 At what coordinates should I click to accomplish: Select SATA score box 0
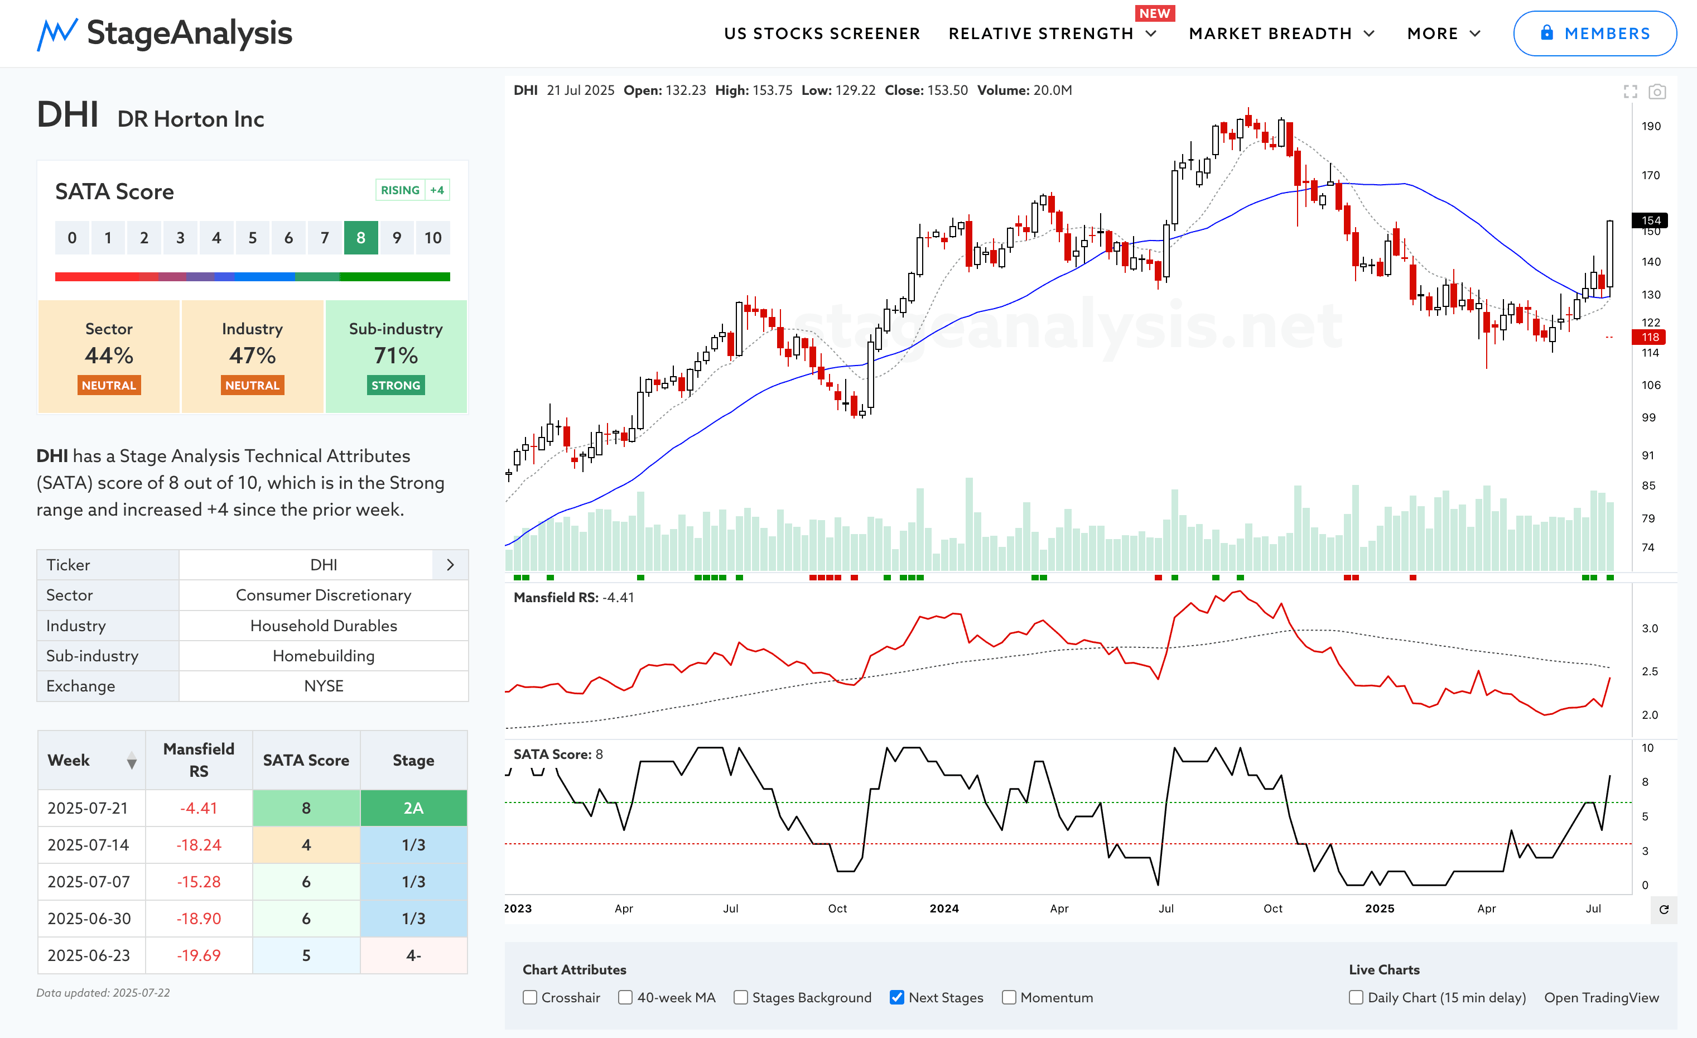pos(71,238)
